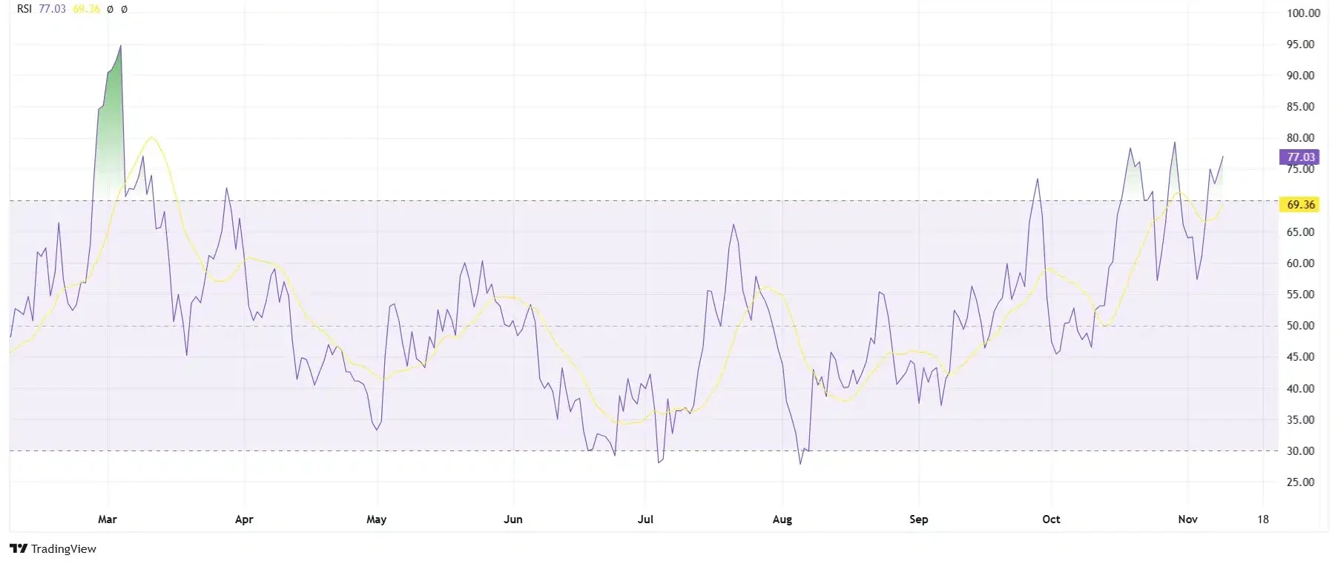Click the 95.00 scale label
This screenshot has height=564, width=1338.
point(1300,44)
